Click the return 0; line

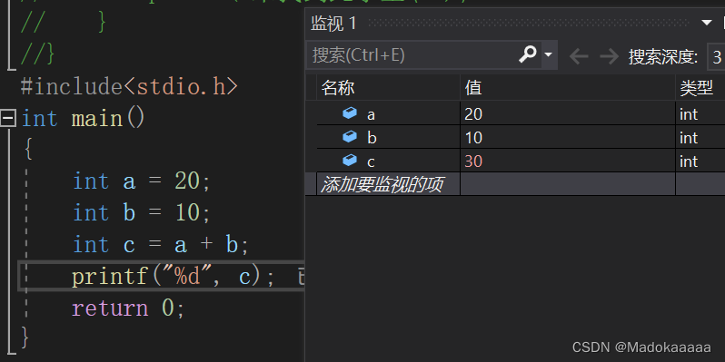pos(128,308)
